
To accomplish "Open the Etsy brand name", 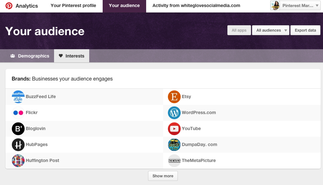I will [186, 97].
